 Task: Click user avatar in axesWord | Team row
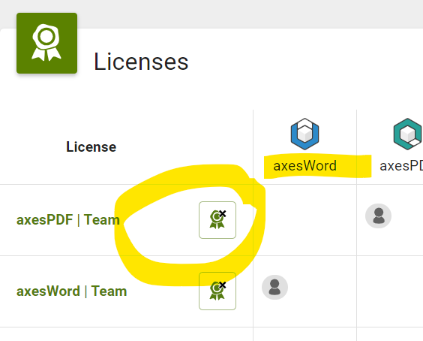pos(274,287)
